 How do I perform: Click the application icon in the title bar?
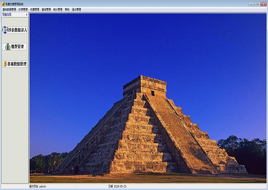click(3, 4)
